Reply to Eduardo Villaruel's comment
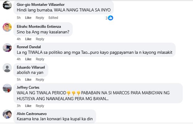The width and height of the screenshot is (193, 124). [40, 79]
